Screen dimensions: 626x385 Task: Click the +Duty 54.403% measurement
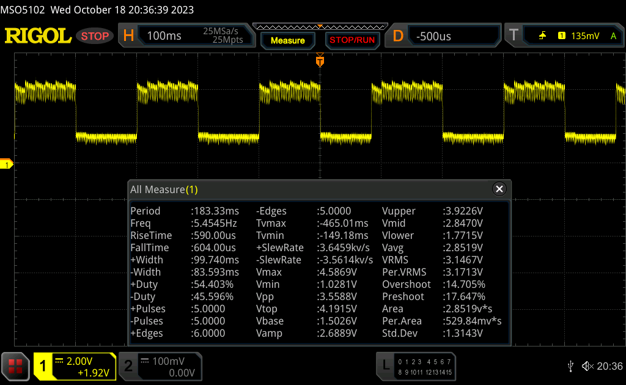pos(182,284)
